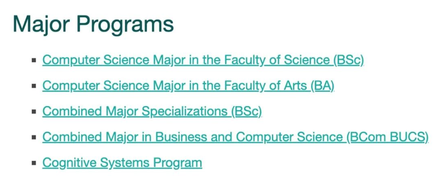446x181 pixels.
Task: Click the Combined Major Specializations (BSc) link
Action: pos(152,111)
